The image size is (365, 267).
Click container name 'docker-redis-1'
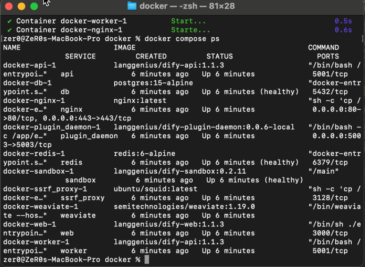pyautogui.click(x=34, y=153)
